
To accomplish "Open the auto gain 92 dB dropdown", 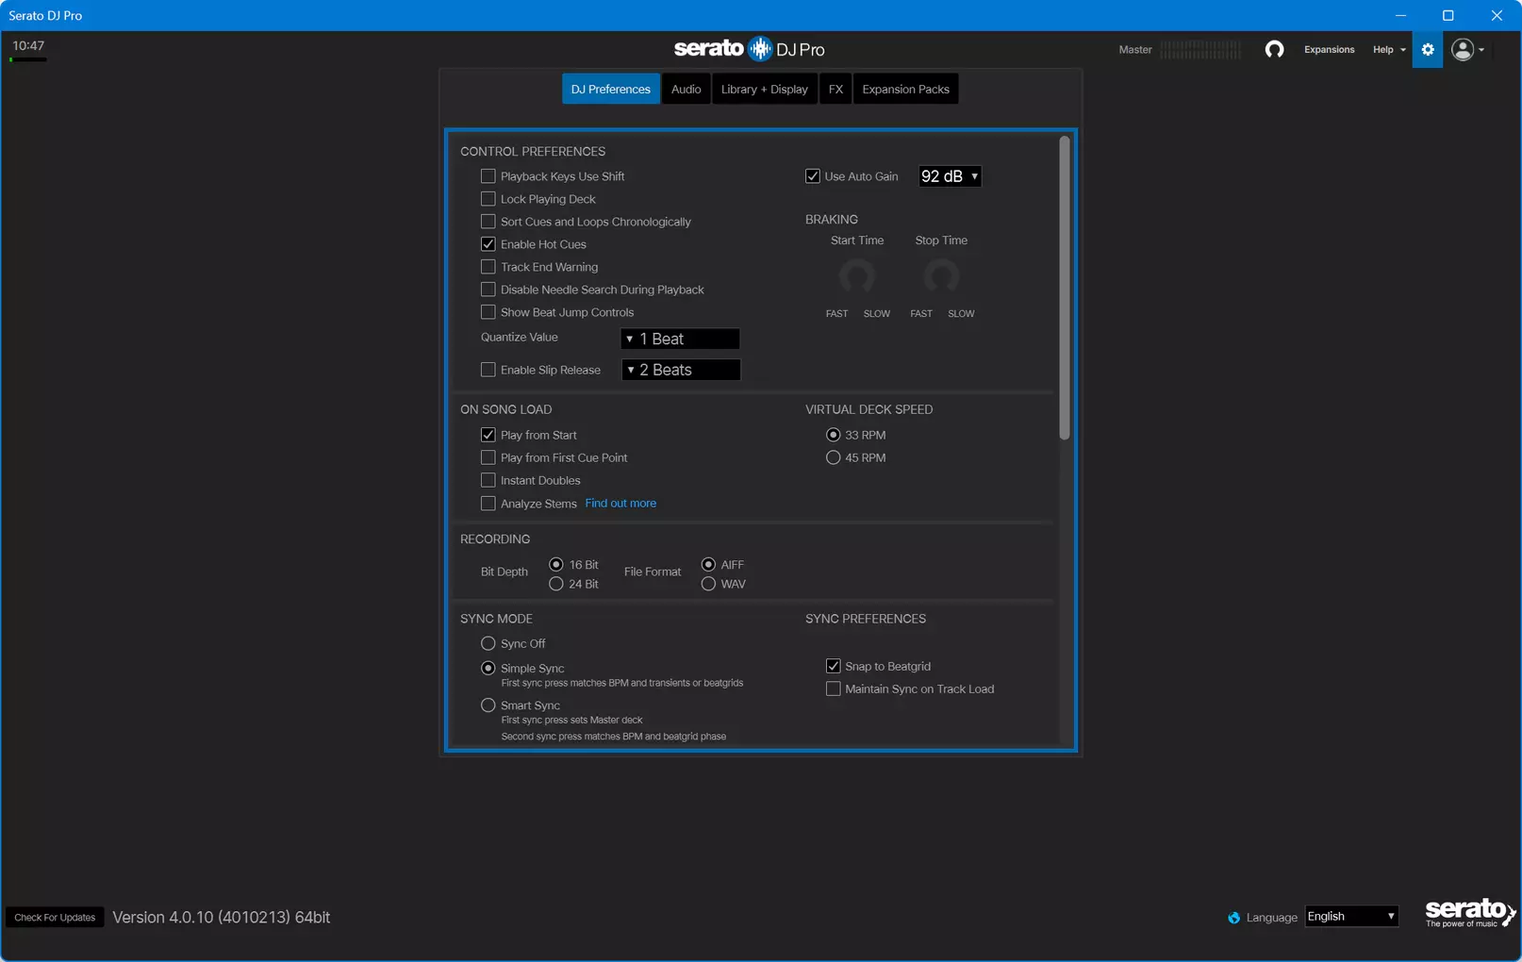I will pyautogui.click(x=950, y=176).
